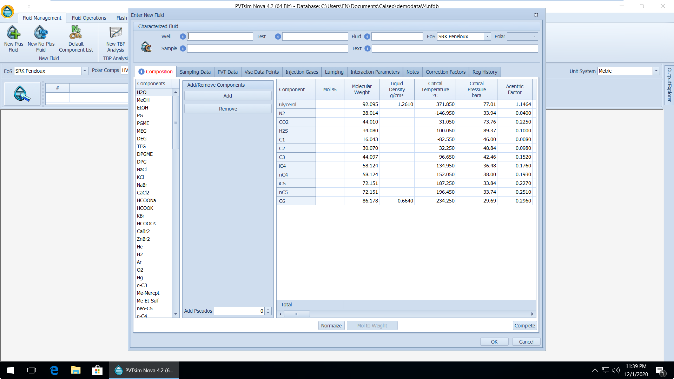
Task: Open Microsoft Store from taskbar
Action: 97,370
